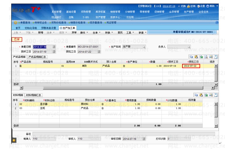Click the search icon in 负责人 field
The image size is (225, 149).
[189, 47]
